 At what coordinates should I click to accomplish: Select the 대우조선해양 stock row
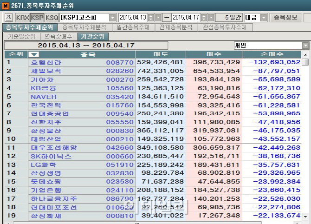click(x=153, y=147)
